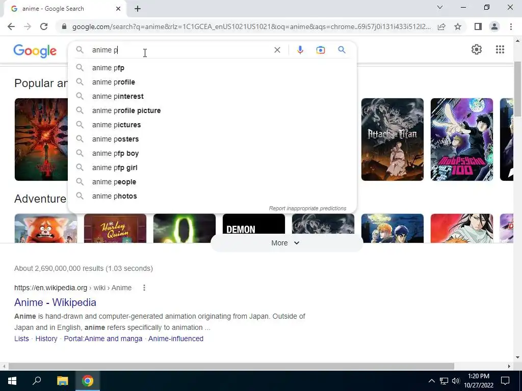The height and width of the screenshot is (391, 522).
Task: Open Google quick settings gear
Action: (x=477, y=49)
